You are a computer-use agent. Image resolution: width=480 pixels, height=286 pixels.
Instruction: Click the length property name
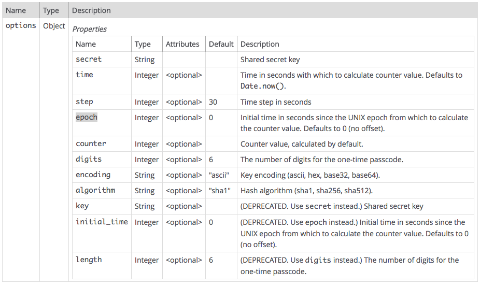click(x=89, y=260)
